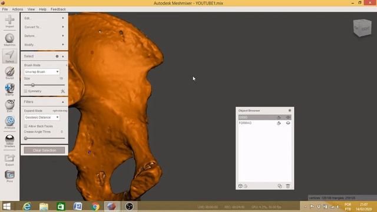377x212 pixels.
Task: Toggle visibility of the OSSO object
Action: click(288, 117)
